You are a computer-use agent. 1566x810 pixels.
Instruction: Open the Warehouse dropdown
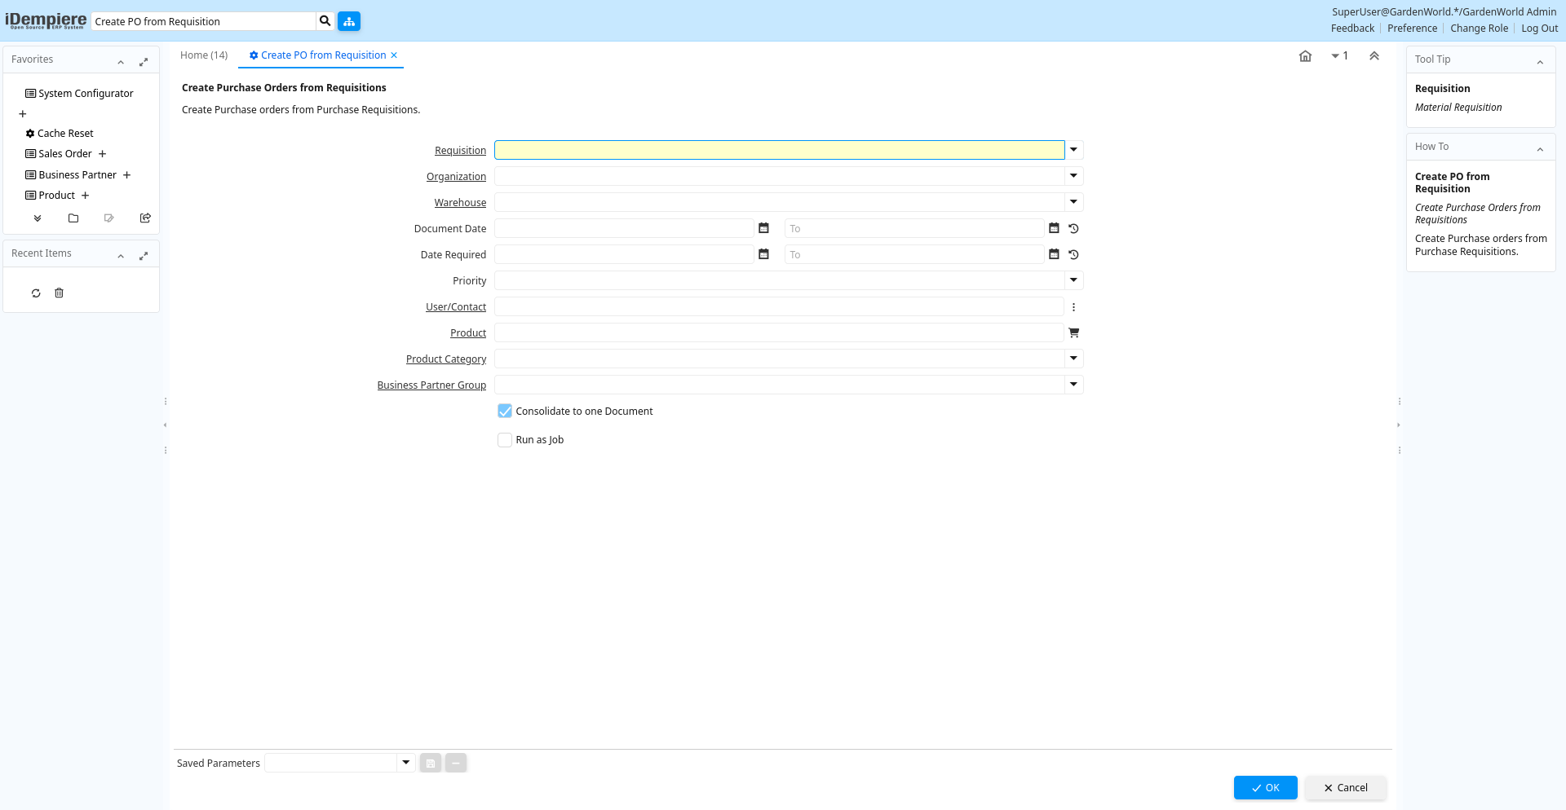(1073, 202)
